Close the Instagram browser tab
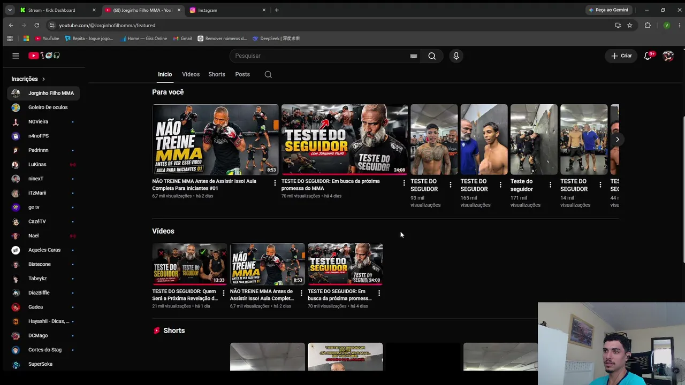Screen dimensions: 685x385 point(264,10)
